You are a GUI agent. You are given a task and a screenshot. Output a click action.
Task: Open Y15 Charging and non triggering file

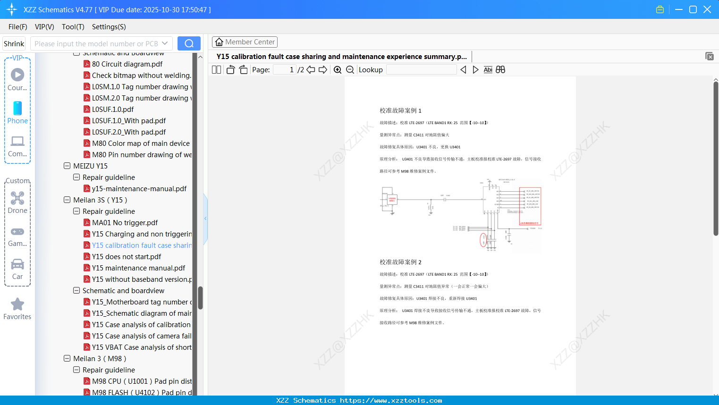[x=142, y=234]
